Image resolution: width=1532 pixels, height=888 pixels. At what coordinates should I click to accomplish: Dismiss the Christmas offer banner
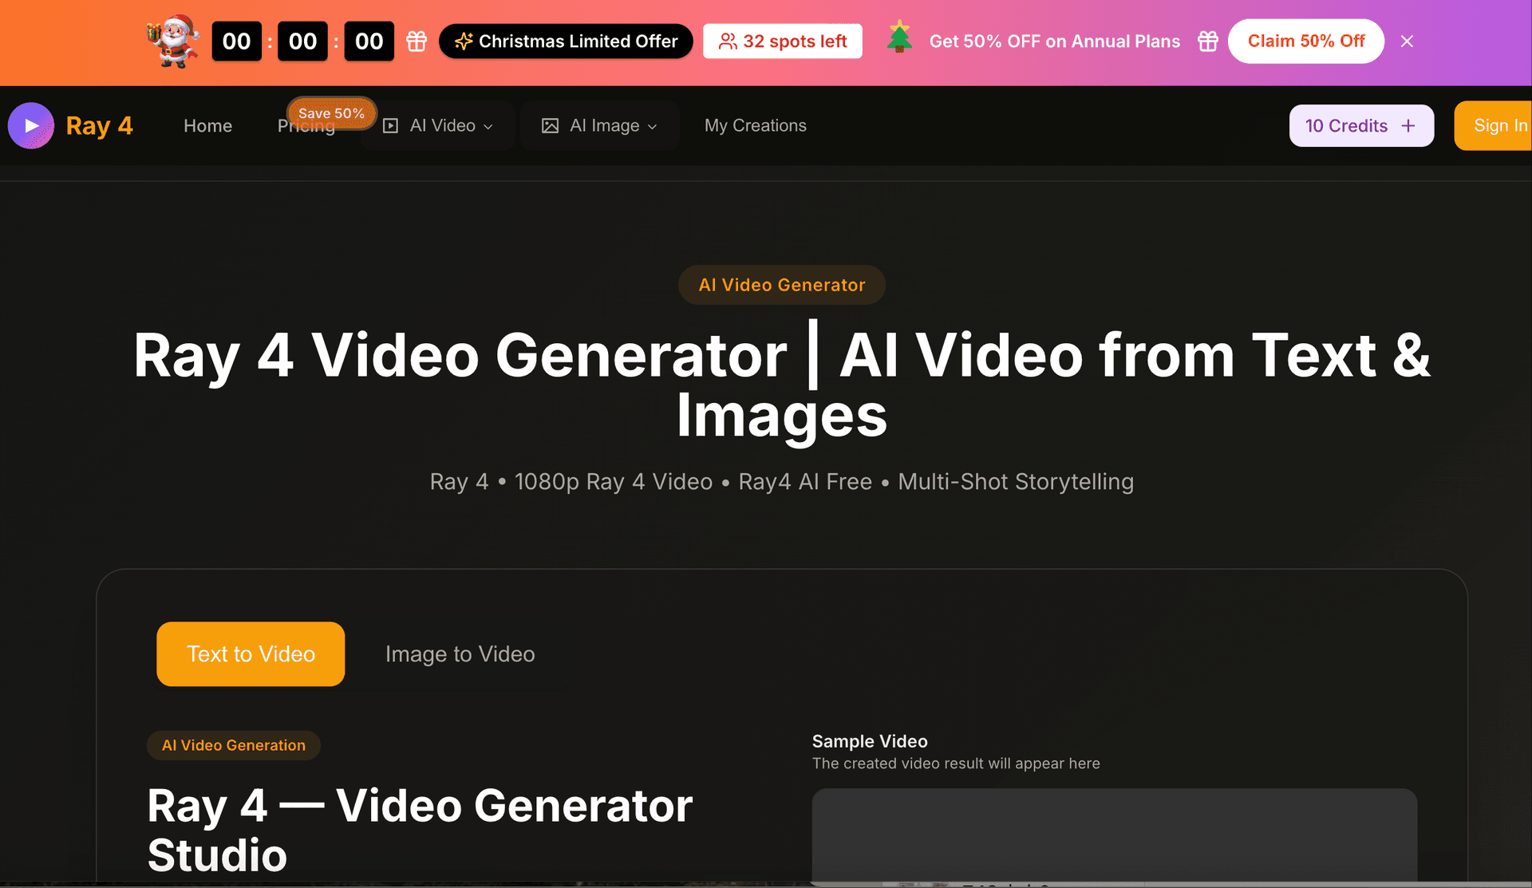pyautogui.click(x=1407, y=41)
